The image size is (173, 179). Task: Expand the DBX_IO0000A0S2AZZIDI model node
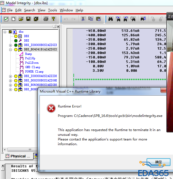pos(10,76)
